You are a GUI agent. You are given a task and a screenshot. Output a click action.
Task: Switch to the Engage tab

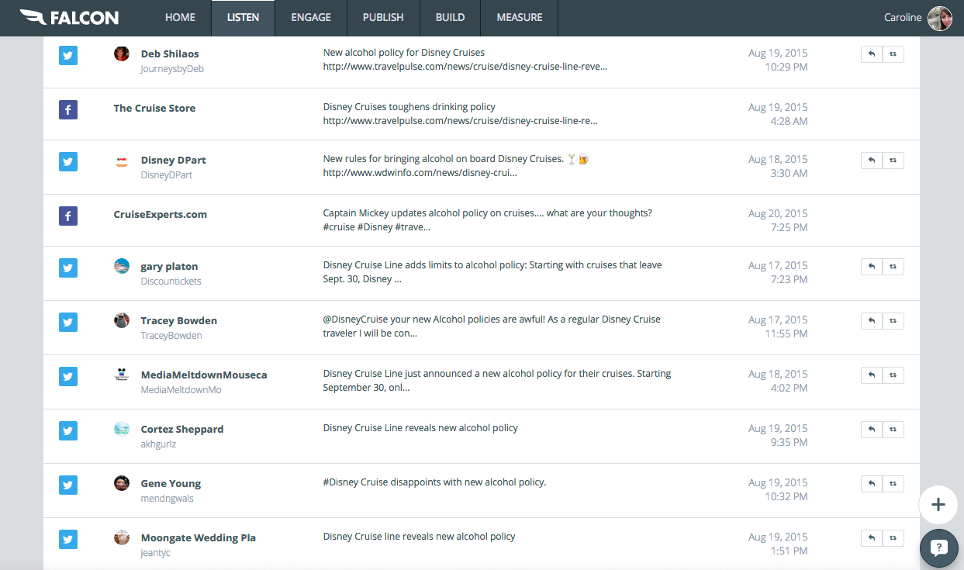310,17
